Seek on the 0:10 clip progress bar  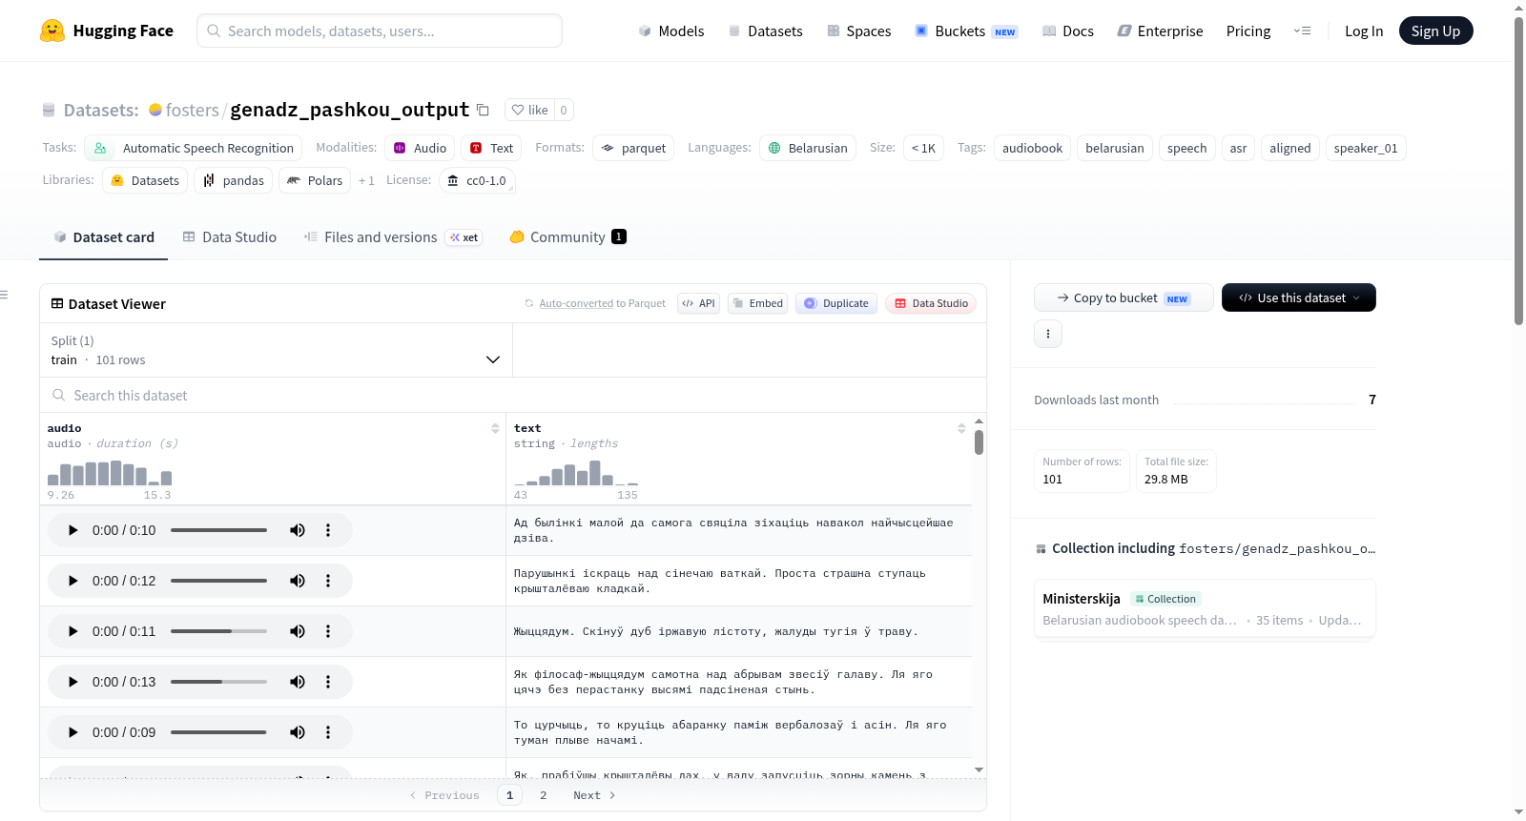pos(218,530)
